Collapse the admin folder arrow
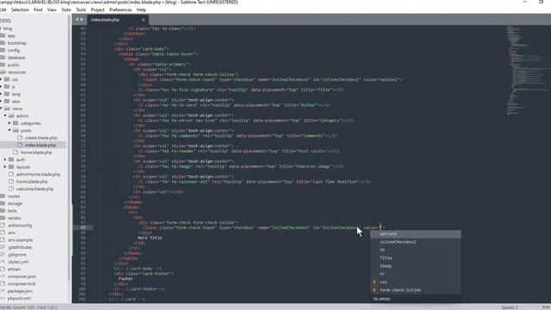 point(5,115)
